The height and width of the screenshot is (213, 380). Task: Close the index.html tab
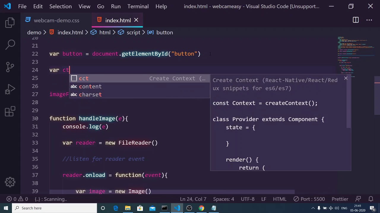tap(136, 20)
